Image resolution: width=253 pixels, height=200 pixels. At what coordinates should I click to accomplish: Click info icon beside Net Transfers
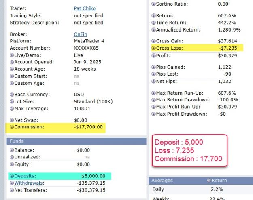tap(12, 190)
